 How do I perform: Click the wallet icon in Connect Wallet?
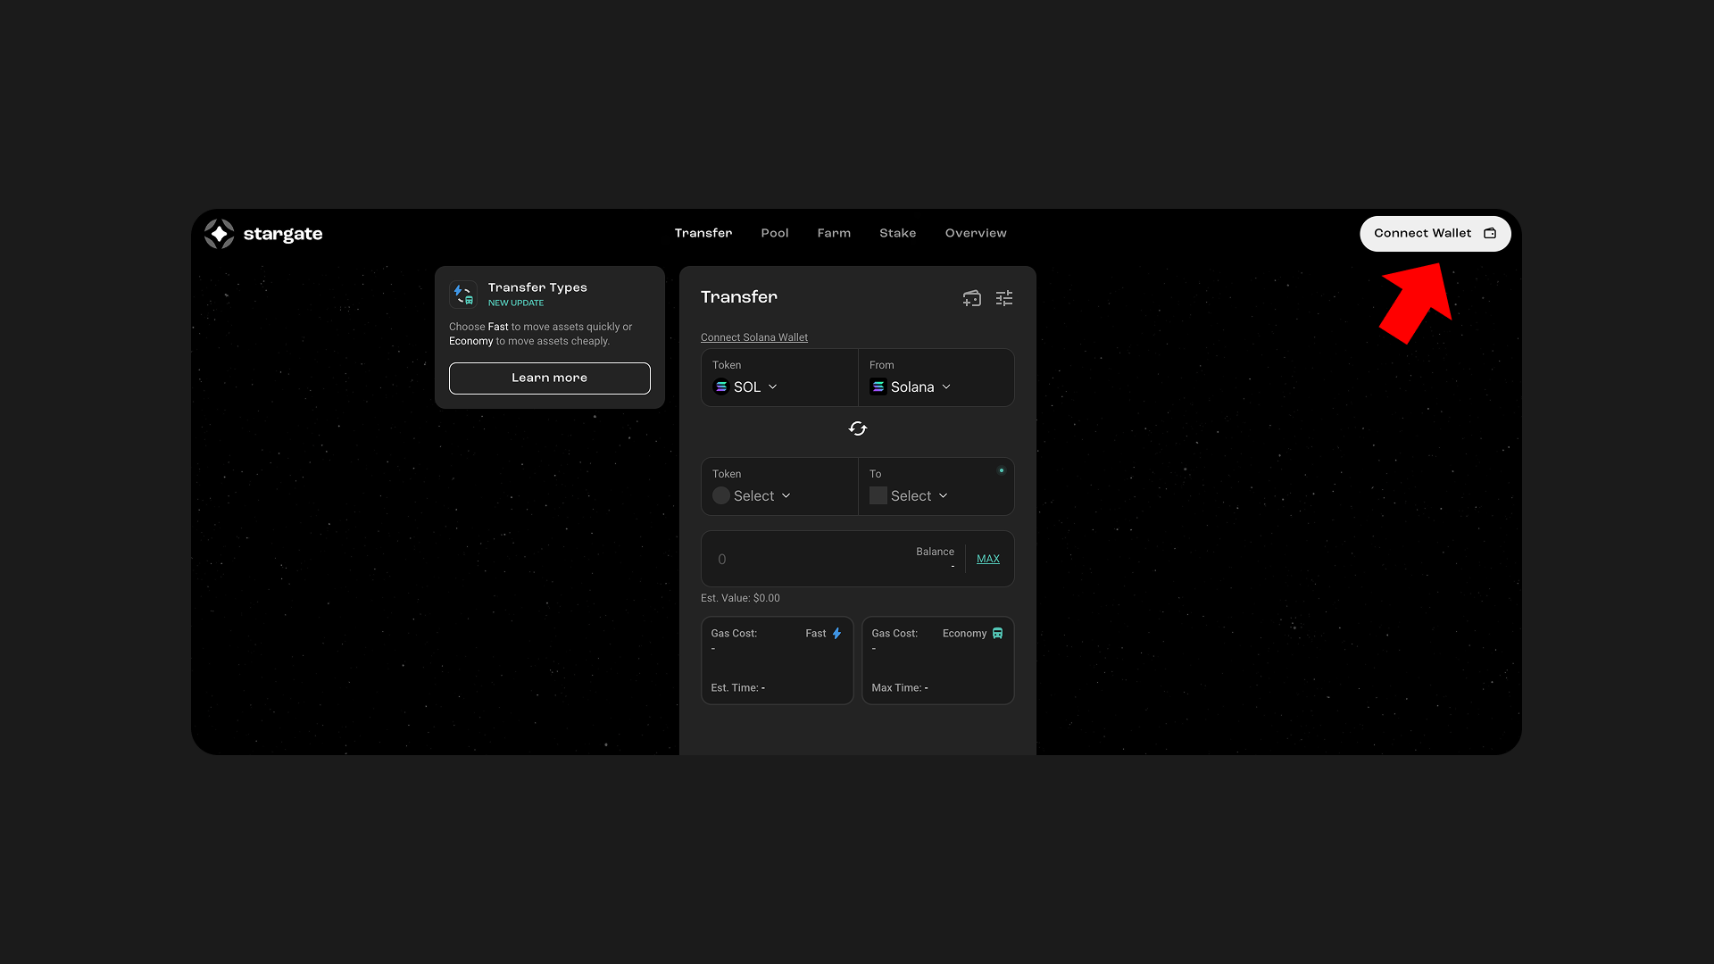click(1490, 233)
